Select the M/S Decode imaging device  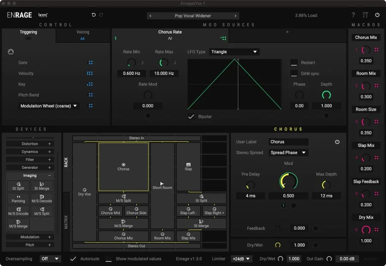pos(42,199)
